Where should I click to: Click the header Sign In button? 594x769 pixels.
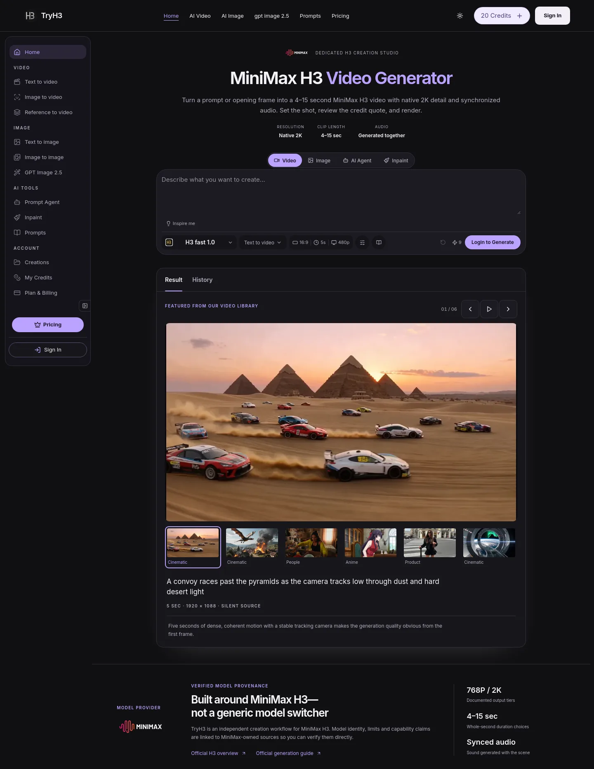point(552,16)
